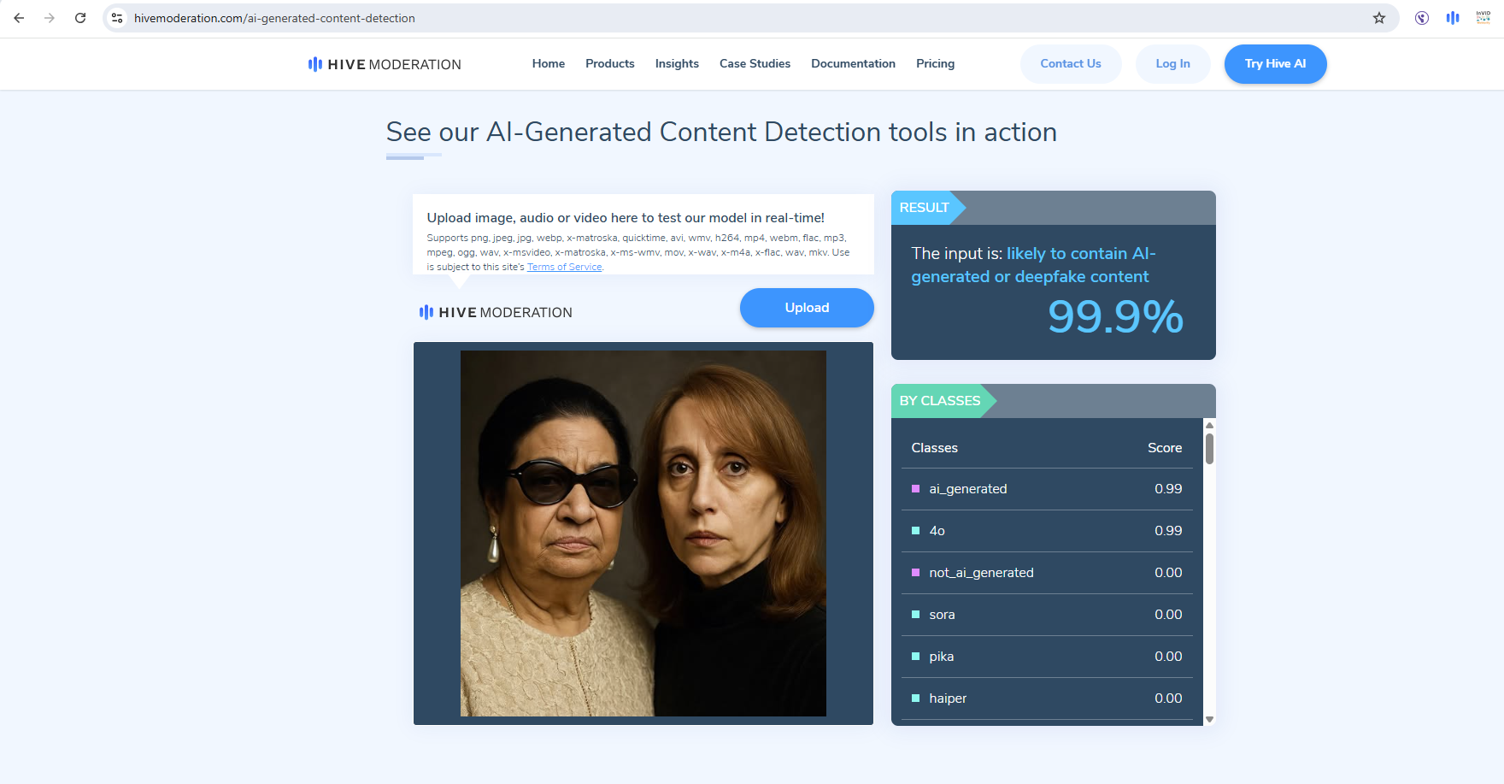Open the Insights navigation item
Screen dimensions: 1504x784
(676, 63)
